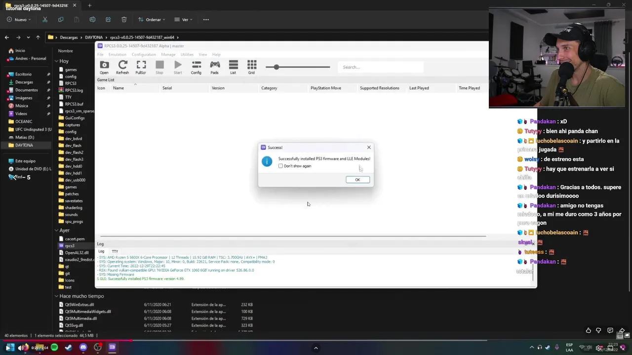This screenshot has height=355, width=632.
Task: Go up one folder with up arrow
Action: pyautogui.click(x=38, y=37)
